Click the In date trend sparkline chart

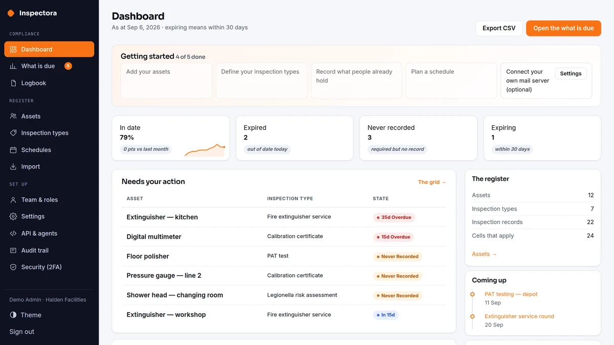click(205, 150)
